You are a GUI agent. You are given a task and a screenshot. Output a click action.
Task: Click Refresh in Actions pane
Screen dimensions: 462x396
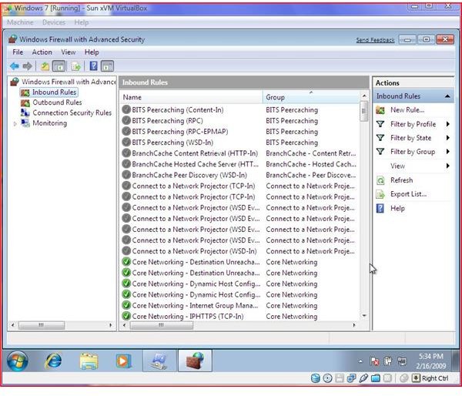point(401,180)
